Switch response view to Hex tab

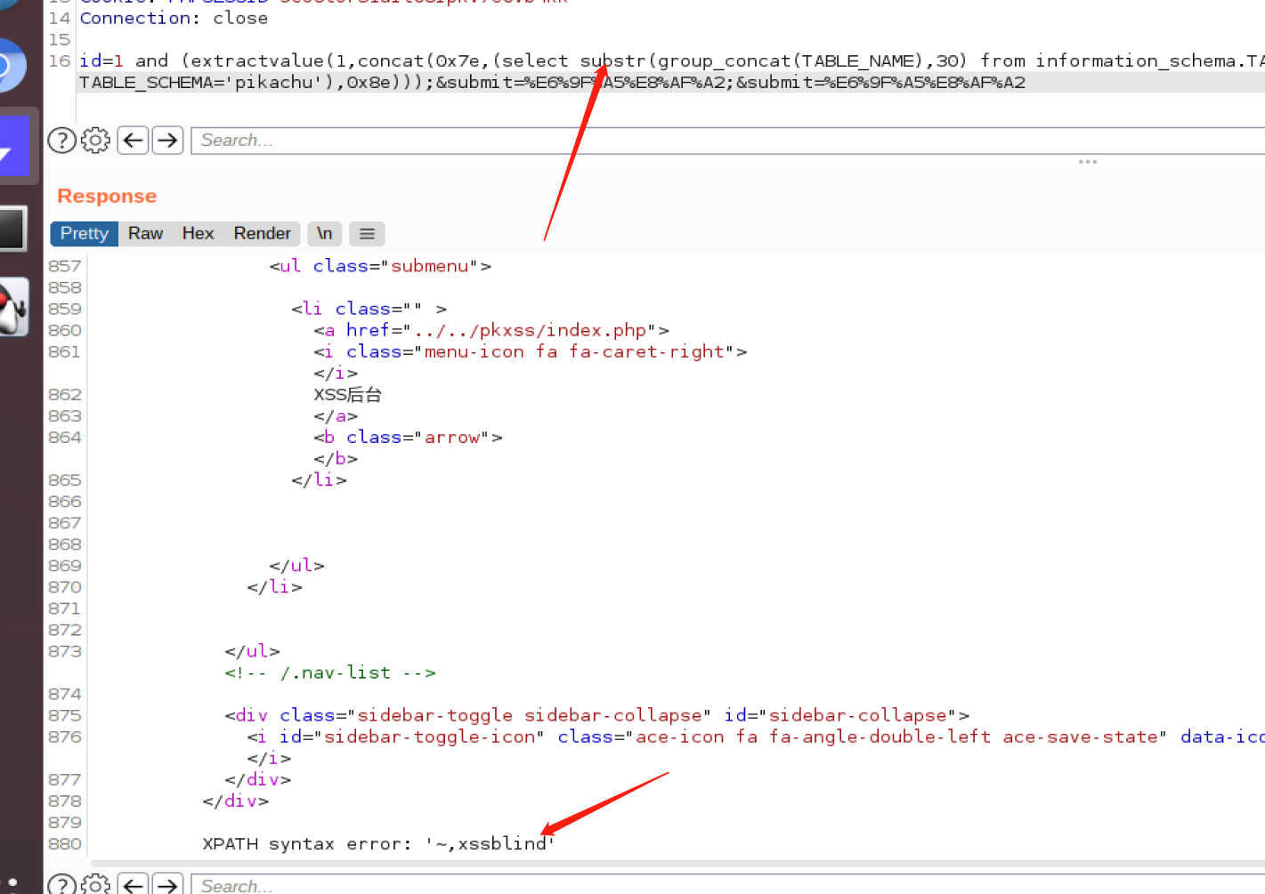pos(198,233)
